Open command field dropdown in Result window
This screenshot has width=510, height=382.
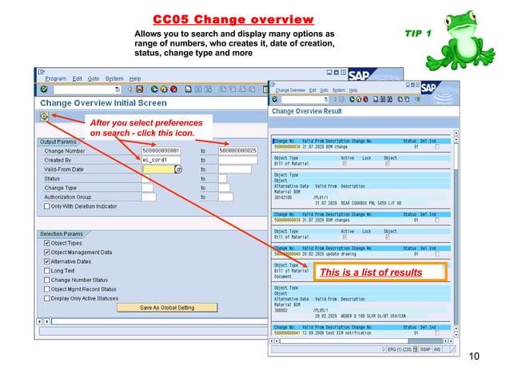[326, 99]
